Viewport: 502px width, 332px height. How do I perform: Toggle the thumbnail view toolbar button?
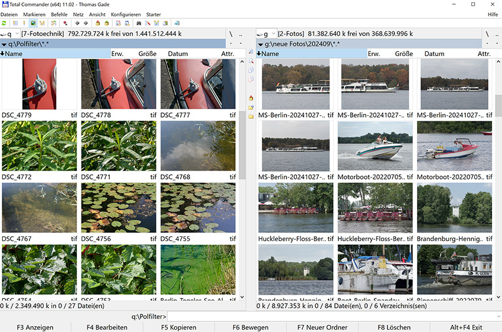33,23
